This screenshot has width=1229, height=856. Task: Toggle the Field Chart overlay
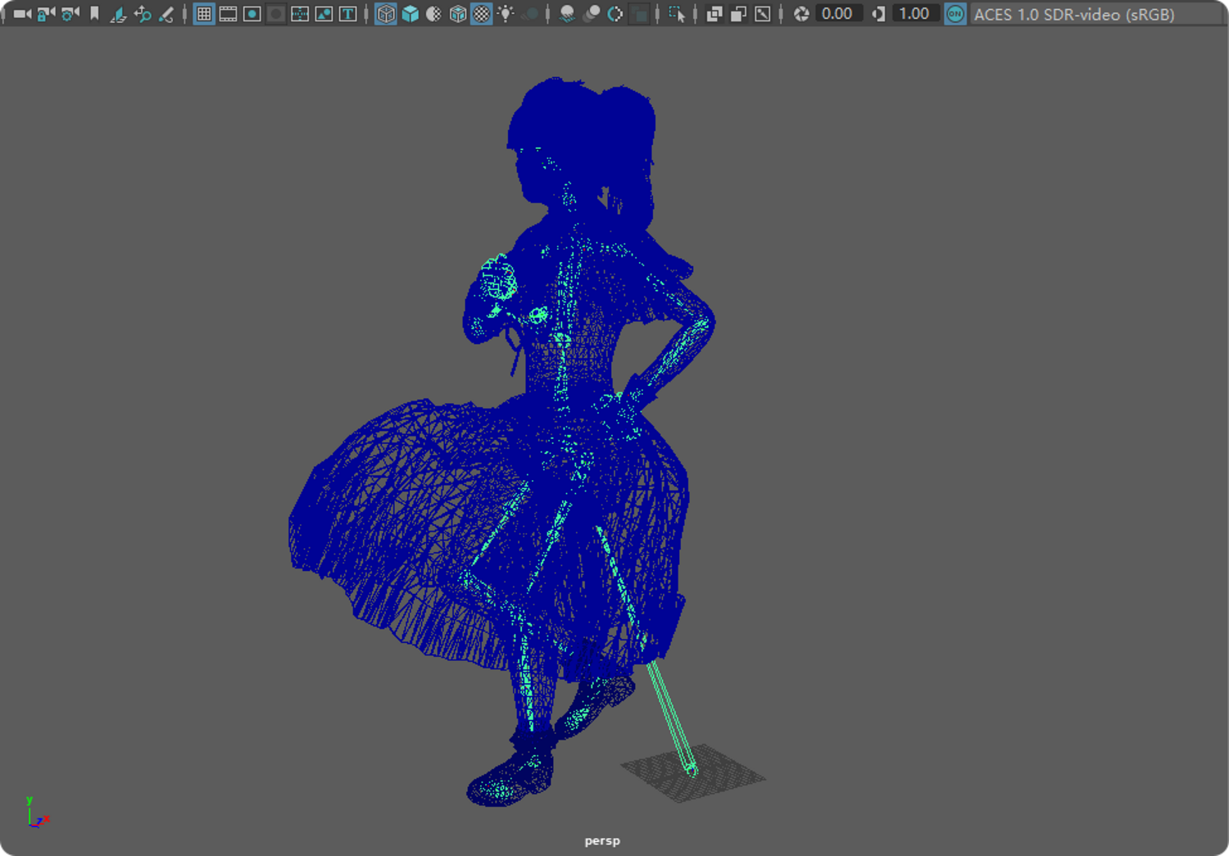pyautogui.click(x=300, y=14)
